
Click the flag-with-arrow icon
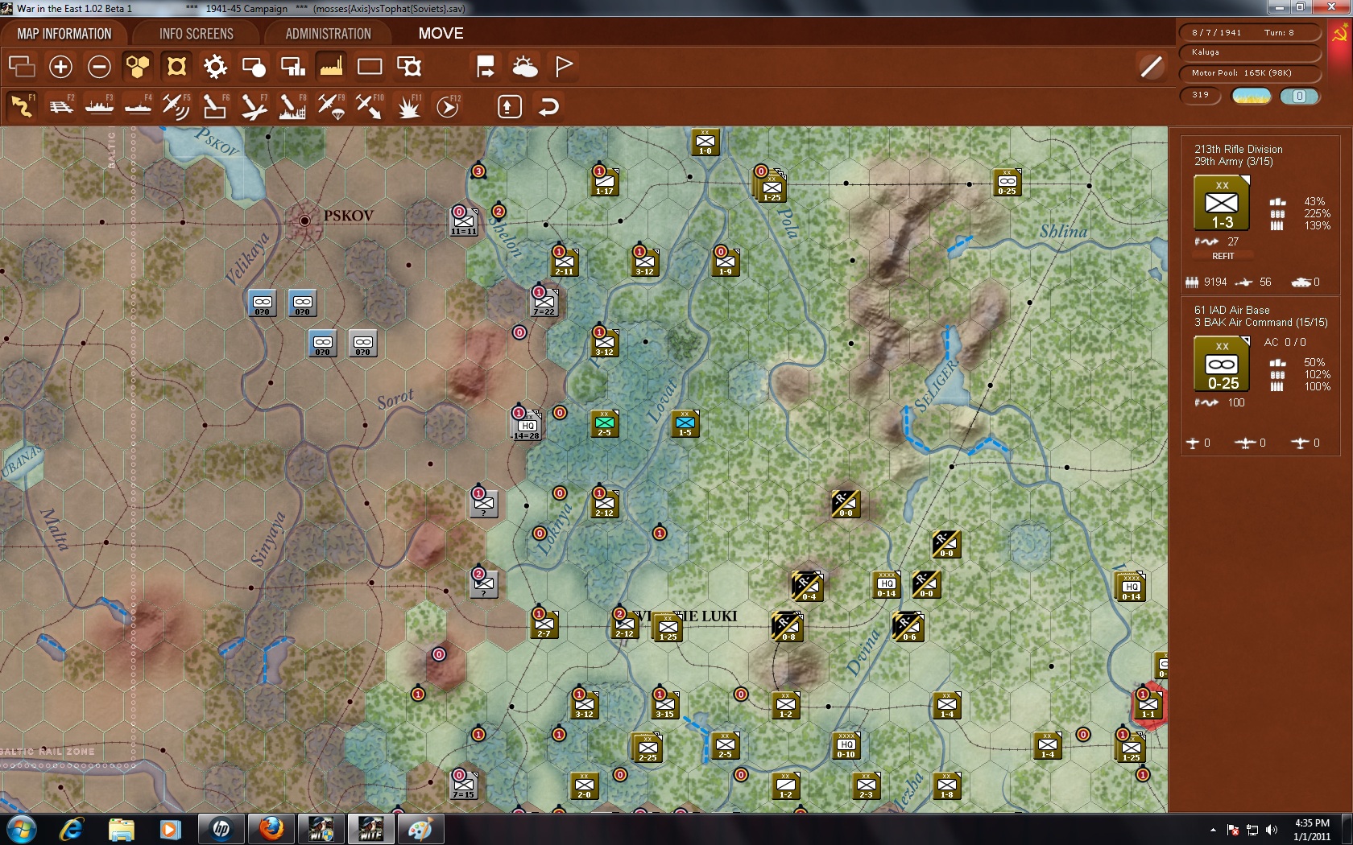pyautogui.click(x=486, y=66)
